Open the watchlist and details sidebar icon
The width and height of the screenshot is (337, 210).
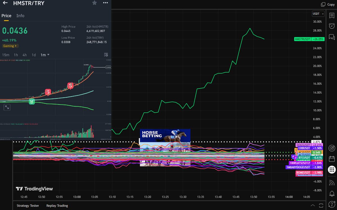point(331,16)
